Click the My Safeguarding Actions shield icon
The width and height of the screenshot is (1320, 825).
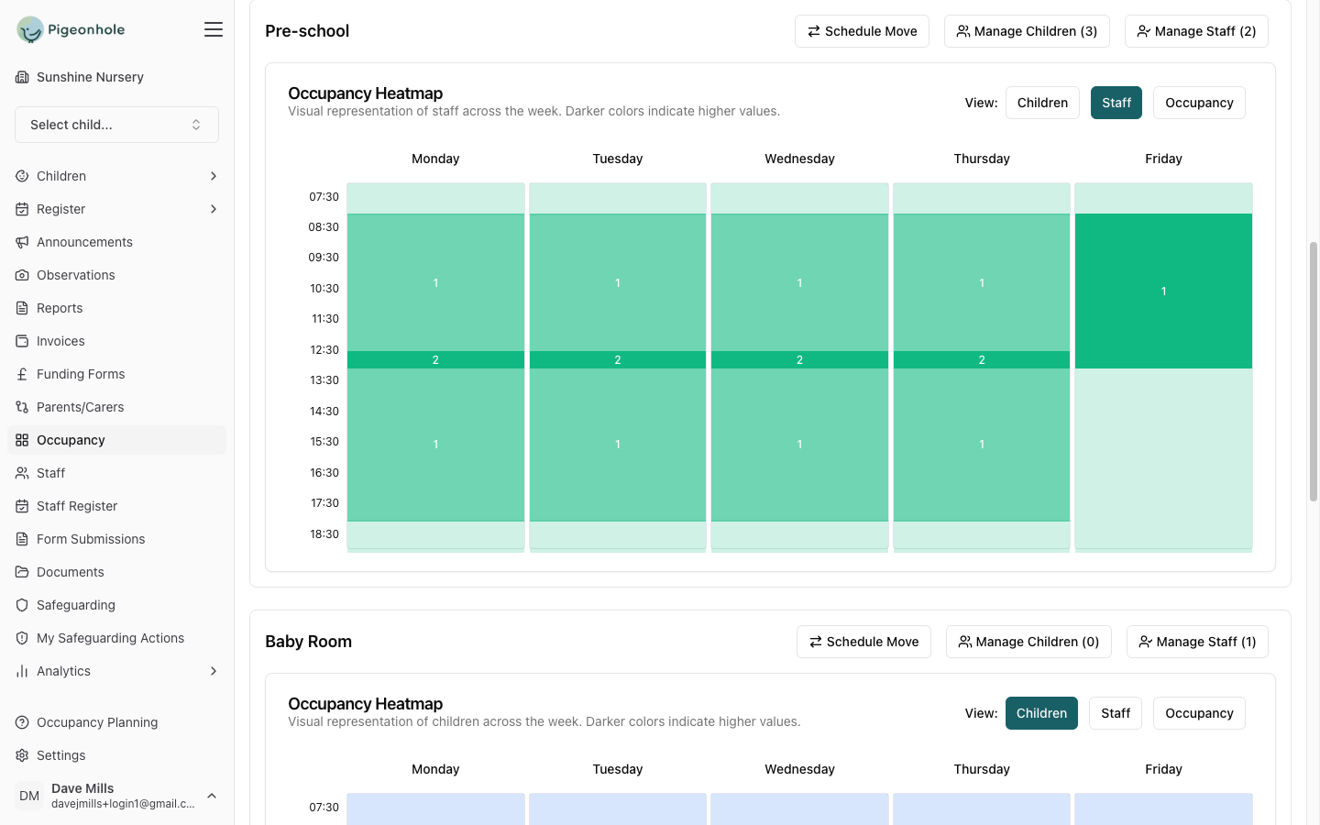22,638
